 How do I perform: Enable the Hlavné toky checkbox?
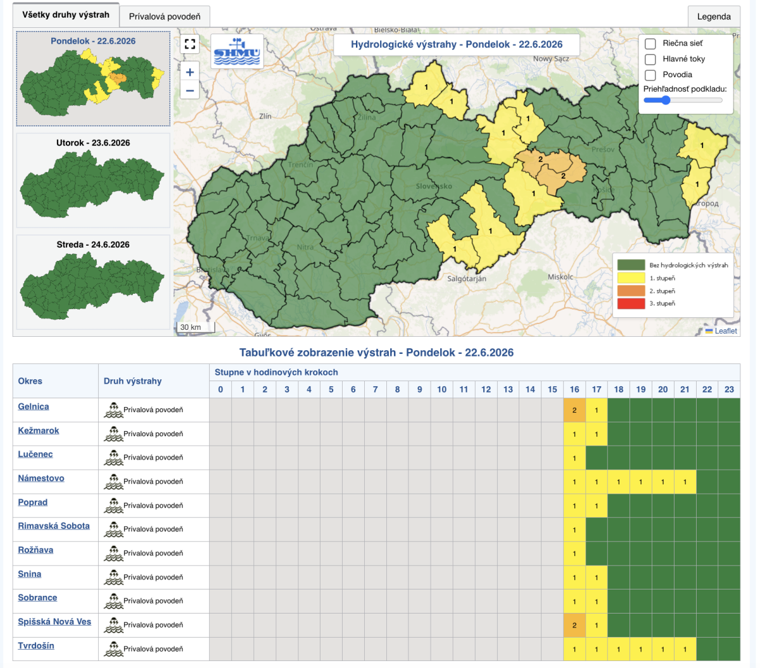(x=650, y=60)
